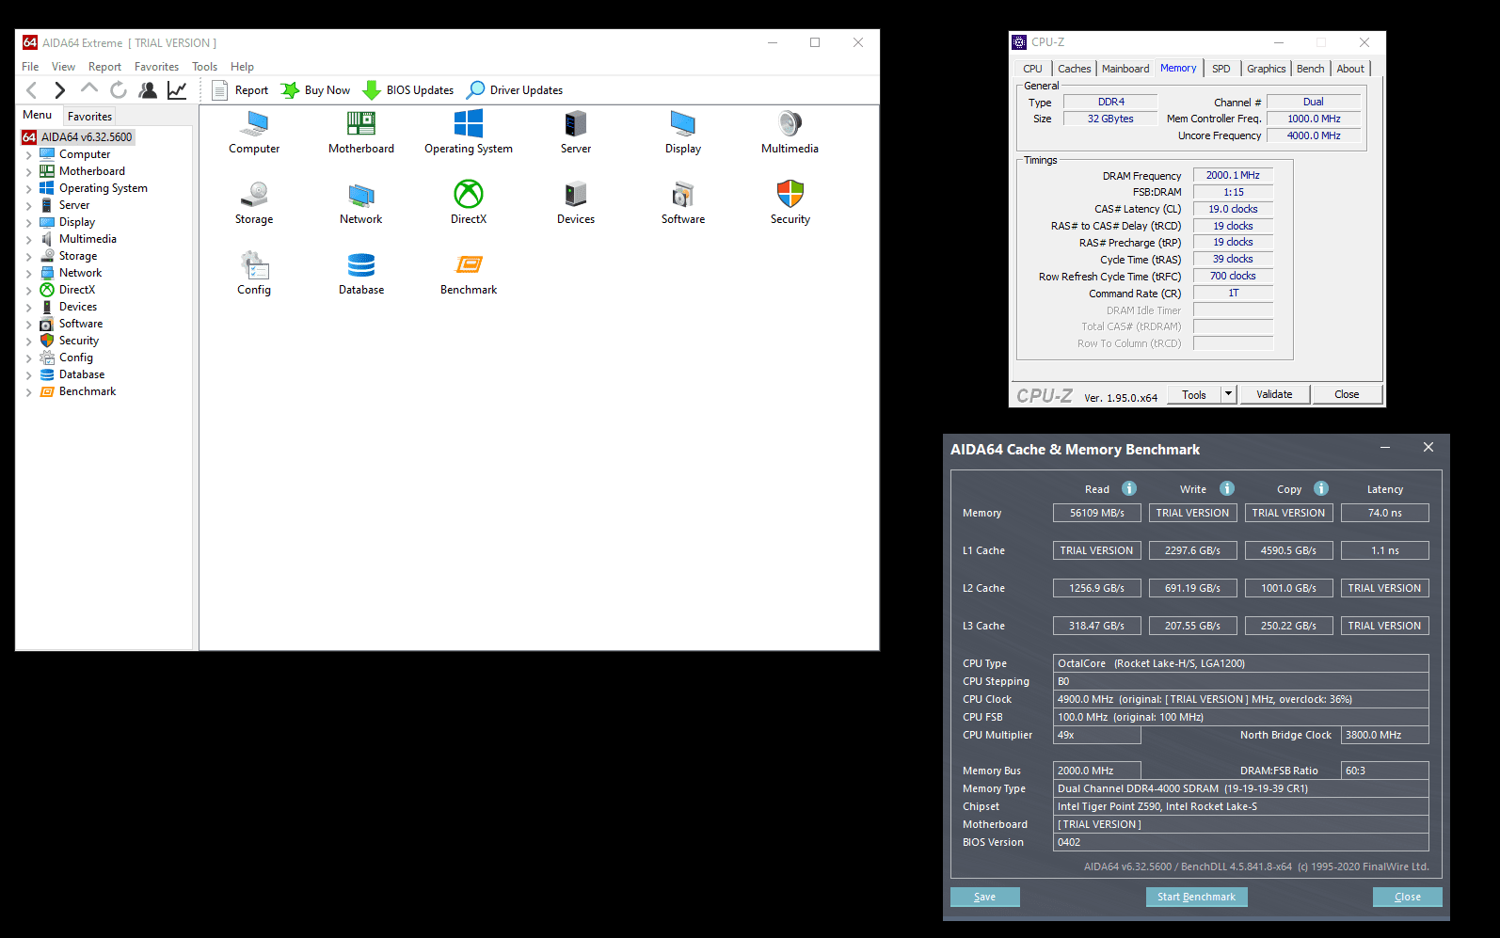Select AIDA64 v6.32.5600 root tree item
The image size is (1500, 938).
pyautogui.click(x=78, y=137)
